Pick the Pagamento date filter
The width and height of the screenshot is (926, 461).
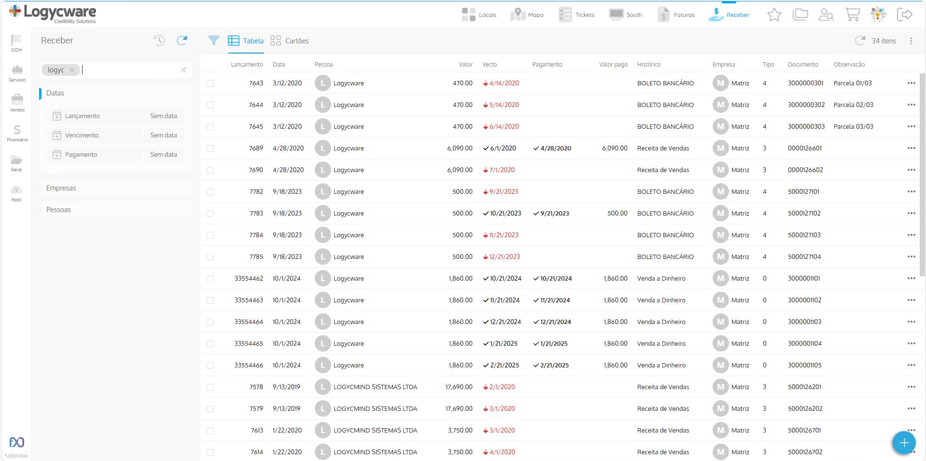coord(95,154)
